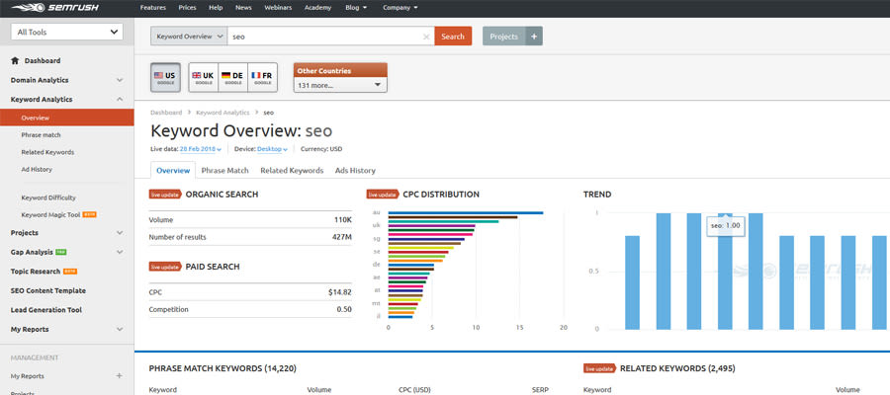Click the seo: 1.00 trend tooltip
The height and width of the screenshot is (395, 890).
pyautogui.click(x=726, y=225)
